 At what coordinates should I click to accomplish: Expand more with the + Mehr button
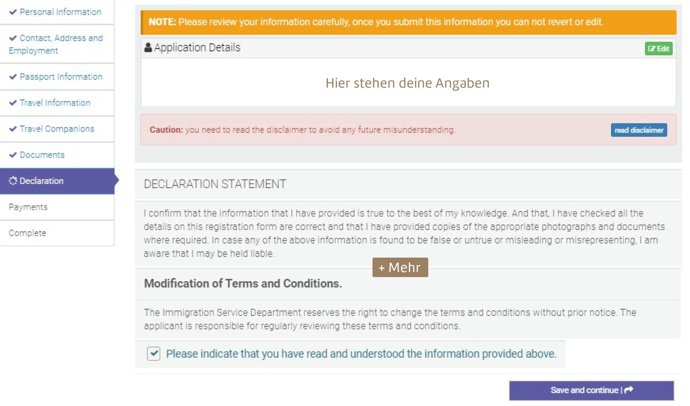pos(400,267)
